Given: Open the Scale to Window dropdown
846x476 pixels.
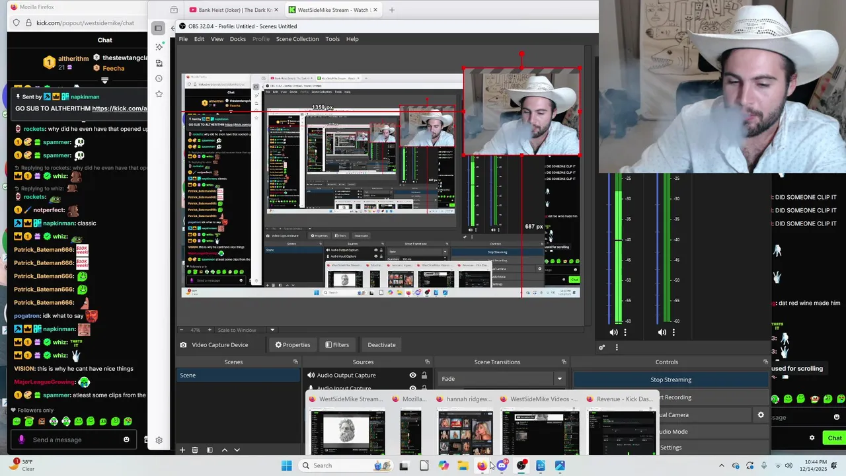Looking at the screenshot, I should tap(246, 330).
